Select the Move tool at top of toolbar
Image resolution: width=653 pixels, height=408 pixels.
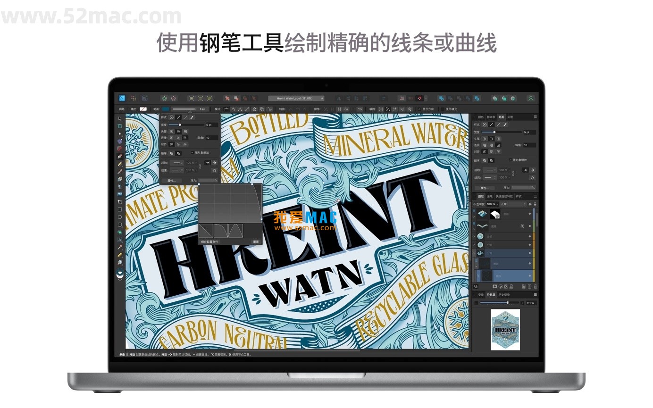[120, 118]
